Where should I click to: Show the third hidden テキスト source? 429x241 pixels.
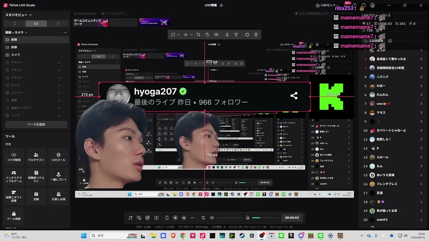59,78
